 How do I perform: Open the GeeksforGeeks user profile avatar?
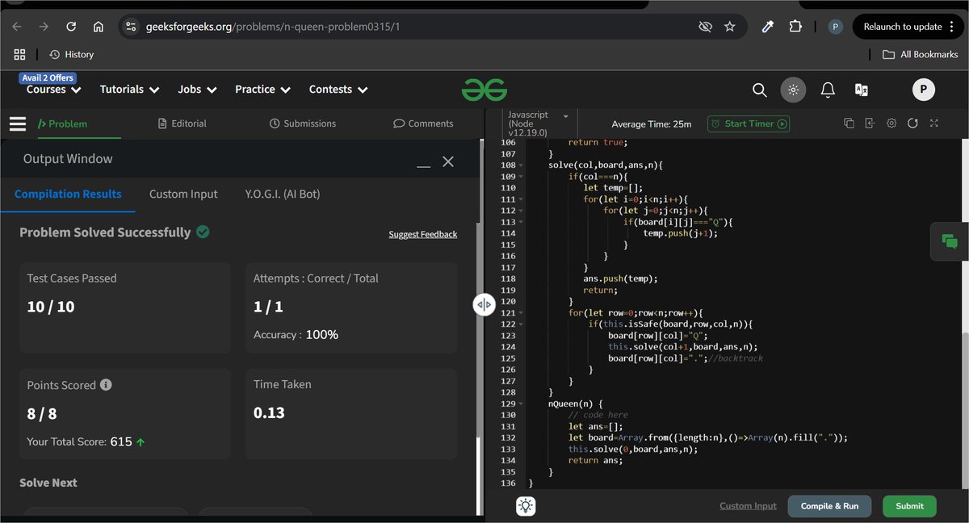(924, 90)
